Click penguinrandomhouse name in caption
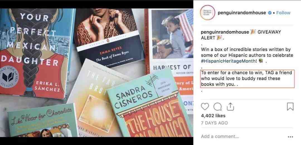 (225, 32)
